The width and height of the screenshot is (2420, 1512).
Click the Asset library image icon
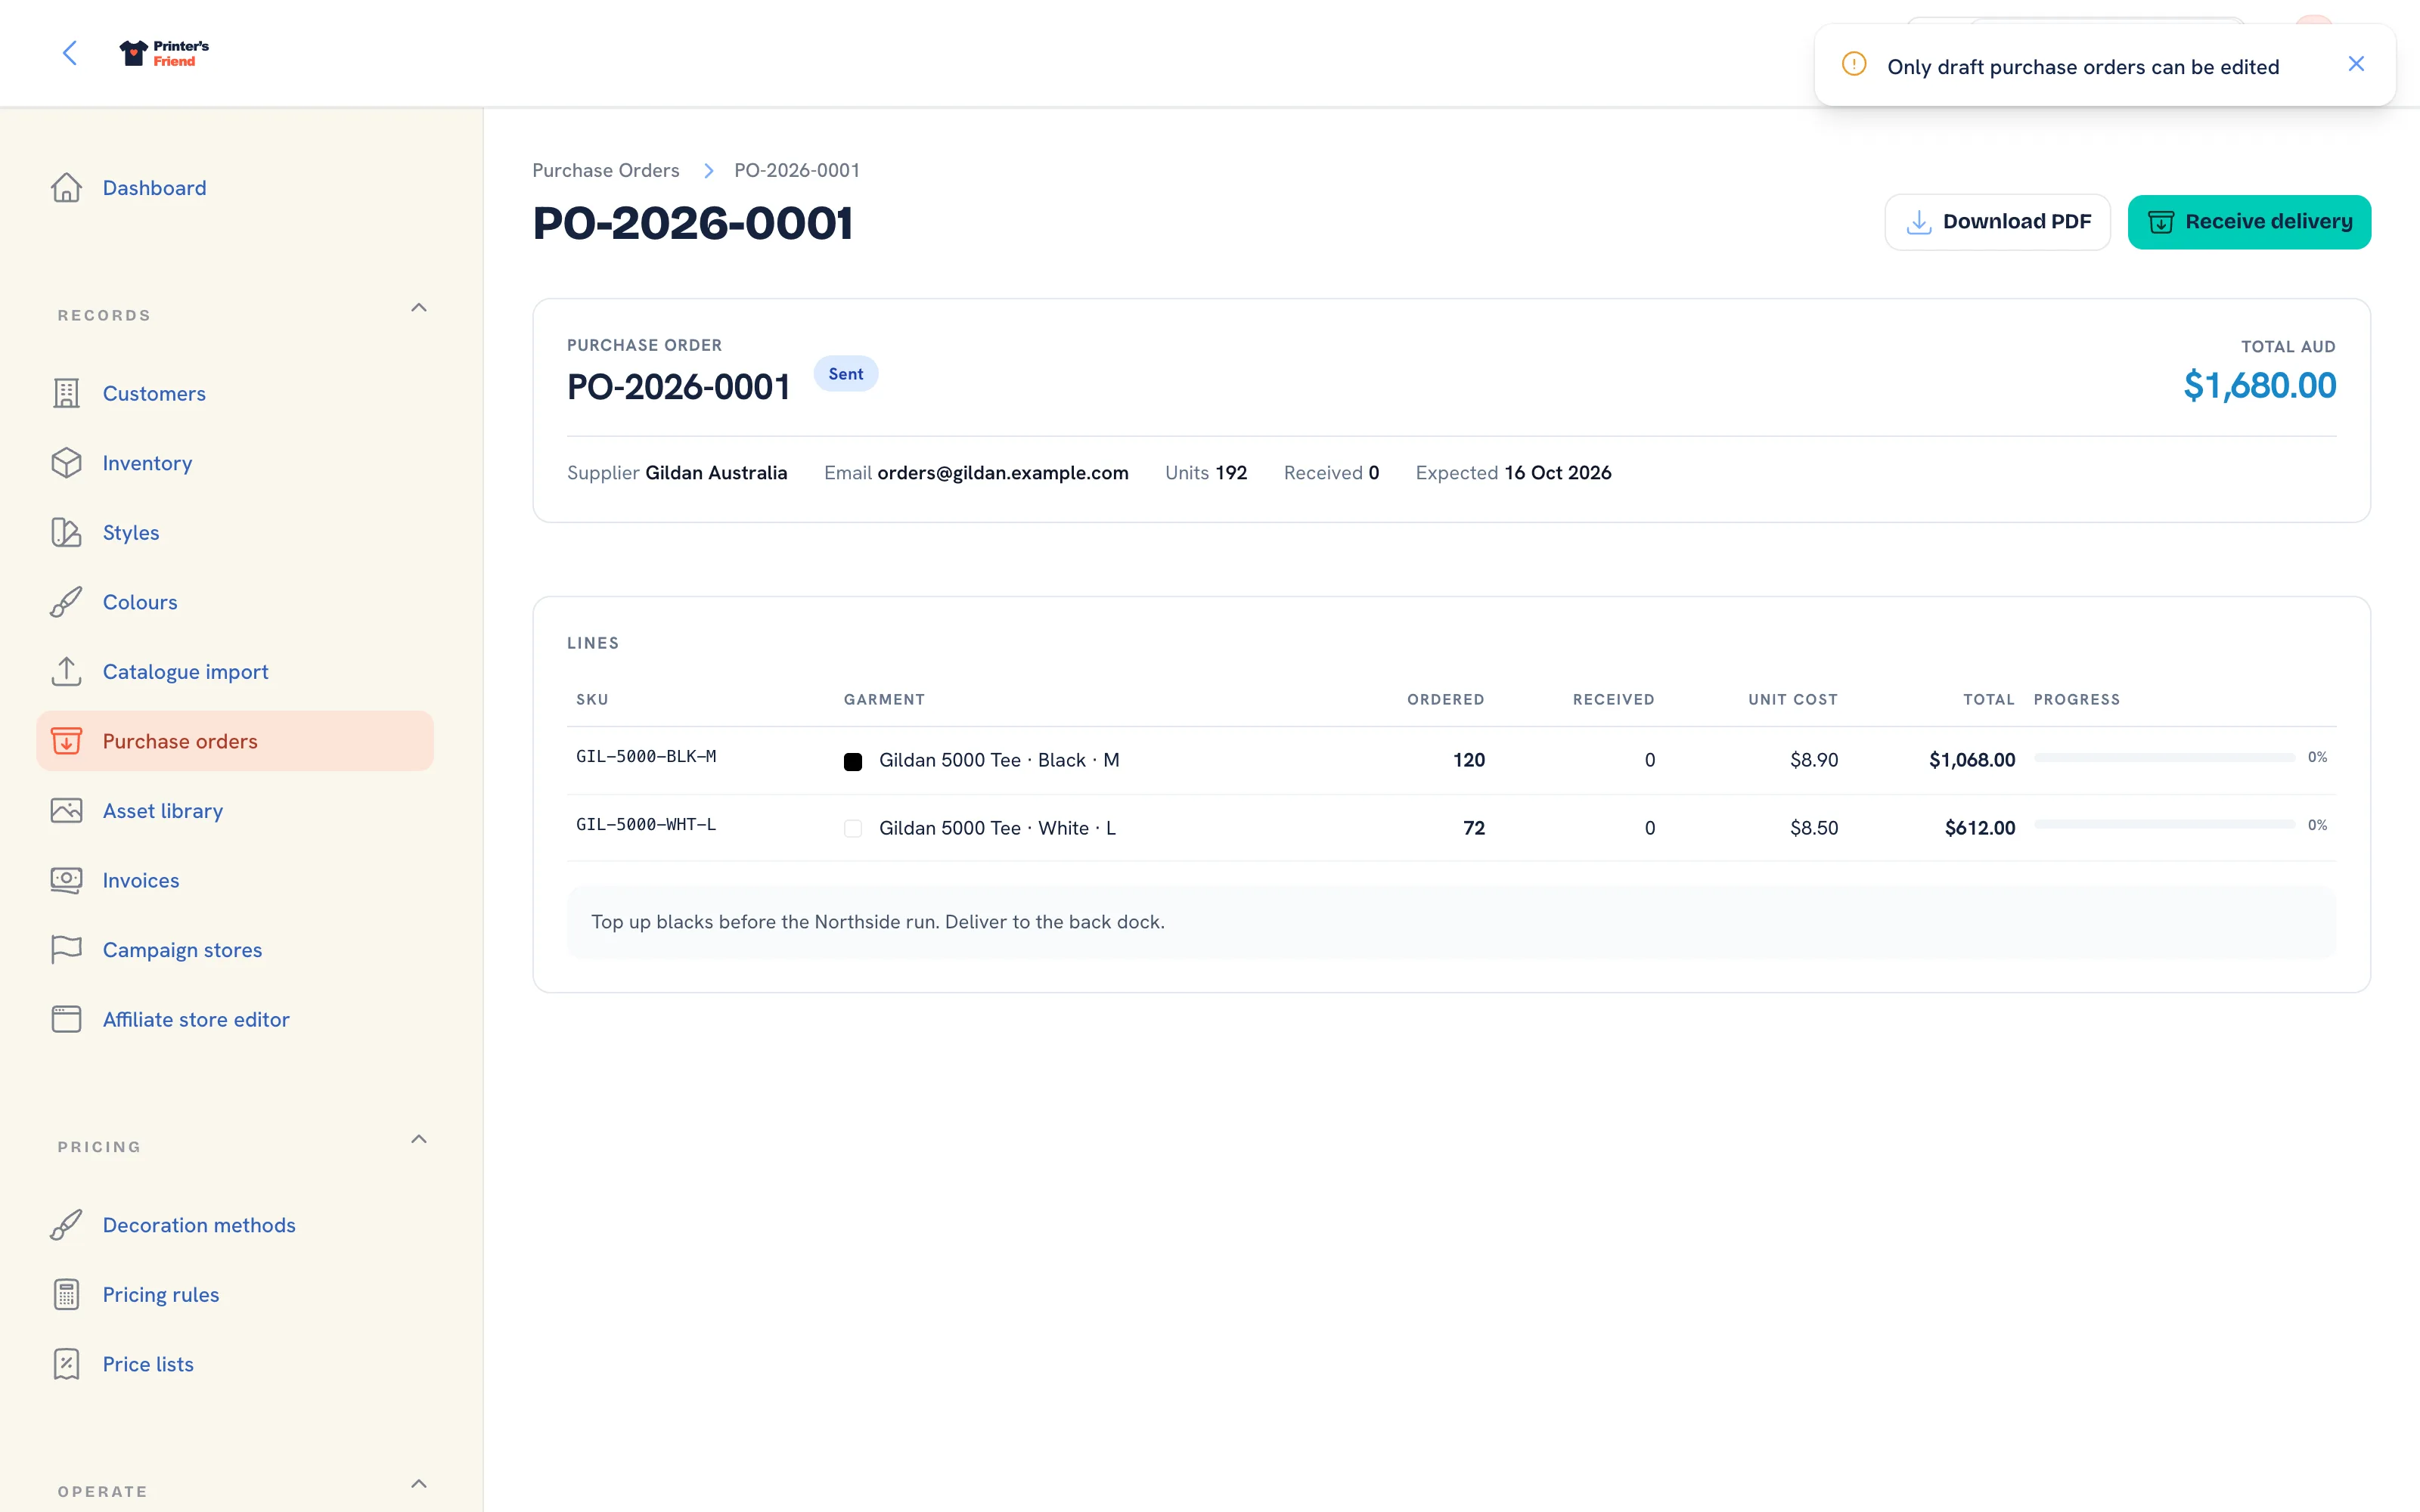coord(66,811)
